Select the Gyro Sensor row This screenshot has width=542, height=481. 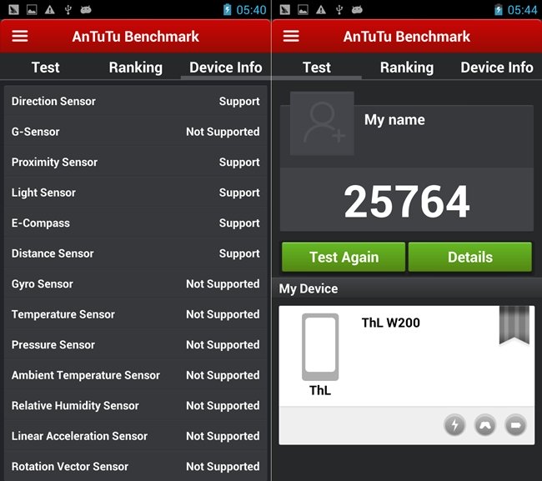[135, 284]
